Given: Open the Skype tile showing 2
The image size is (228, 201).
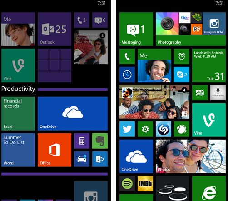Looking at the screenshot, I should (182, 75).
